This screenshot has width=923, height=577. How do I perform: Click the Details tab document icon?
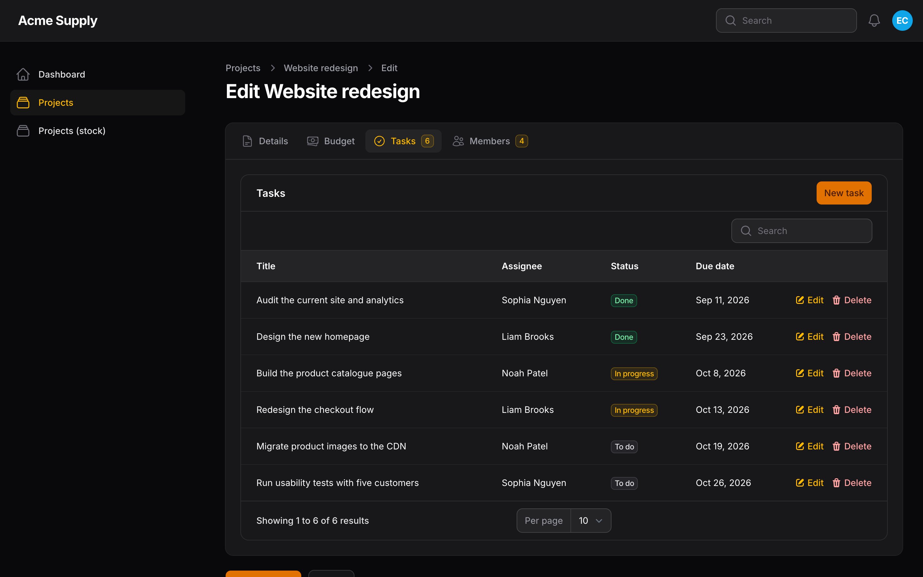tap(247, 141)
